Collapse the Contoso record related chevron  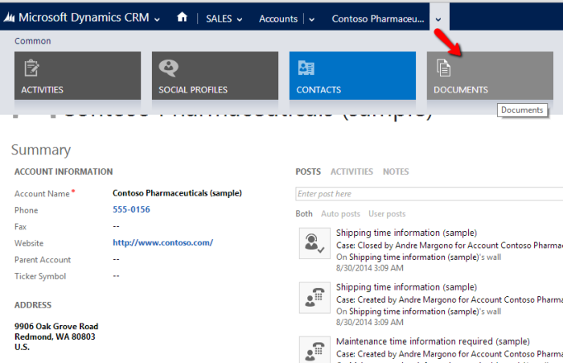[438, 18]
